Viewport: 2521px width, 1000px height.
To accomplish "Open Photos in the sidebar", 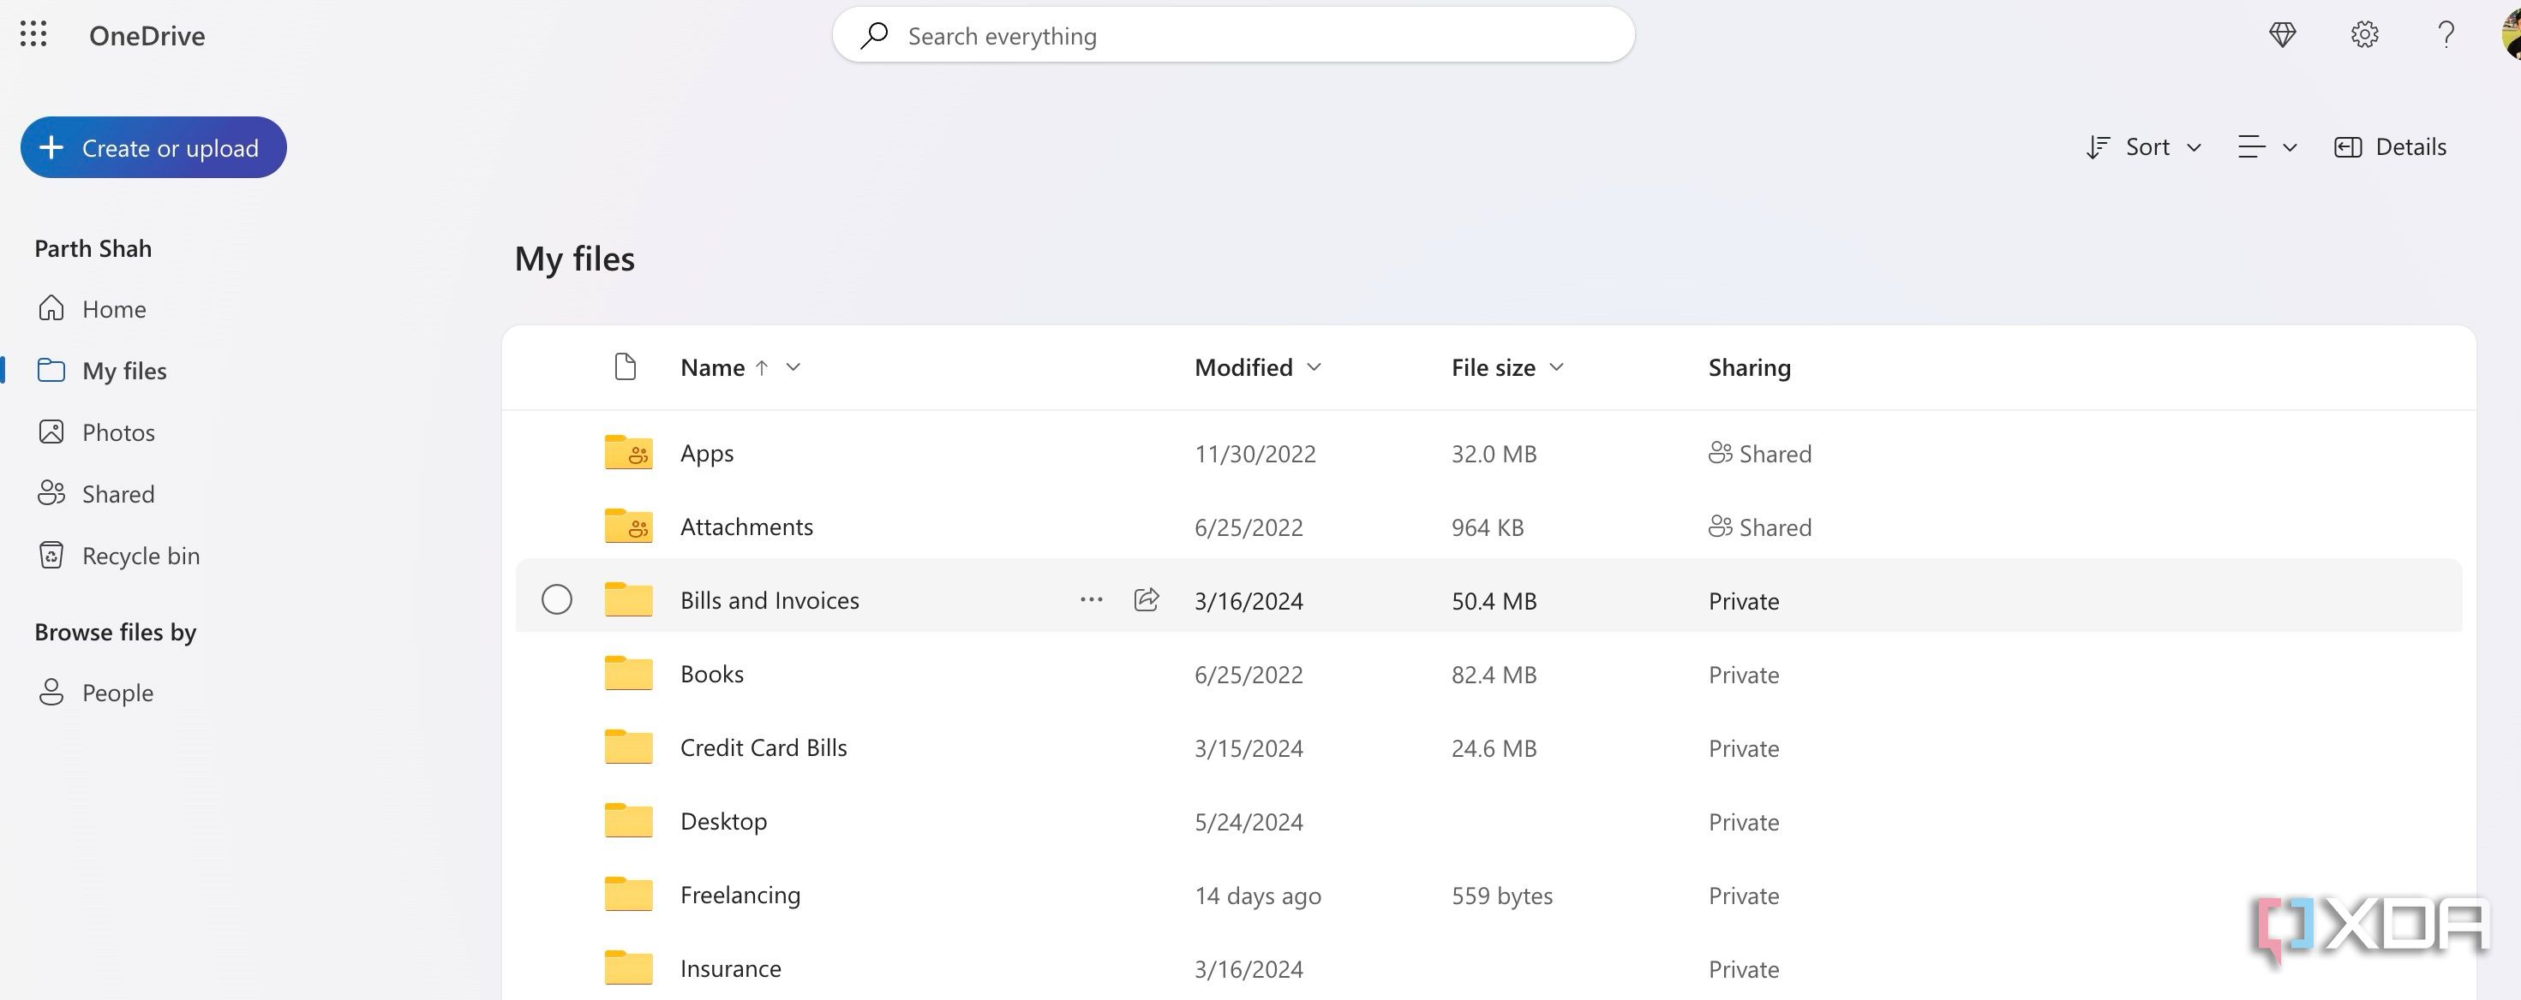I will tap(96, 432).
